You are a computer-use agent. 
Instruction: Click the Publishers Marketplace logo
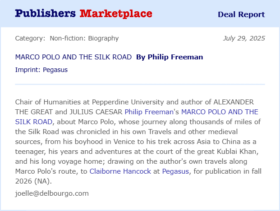coord(83,14)
